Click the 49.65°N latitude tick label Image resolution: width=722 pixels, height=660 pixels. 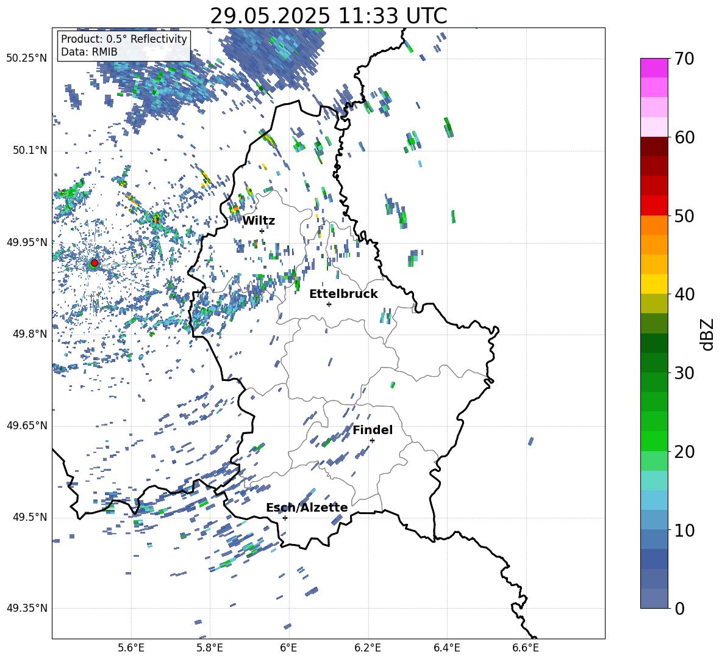coord(27,426)
